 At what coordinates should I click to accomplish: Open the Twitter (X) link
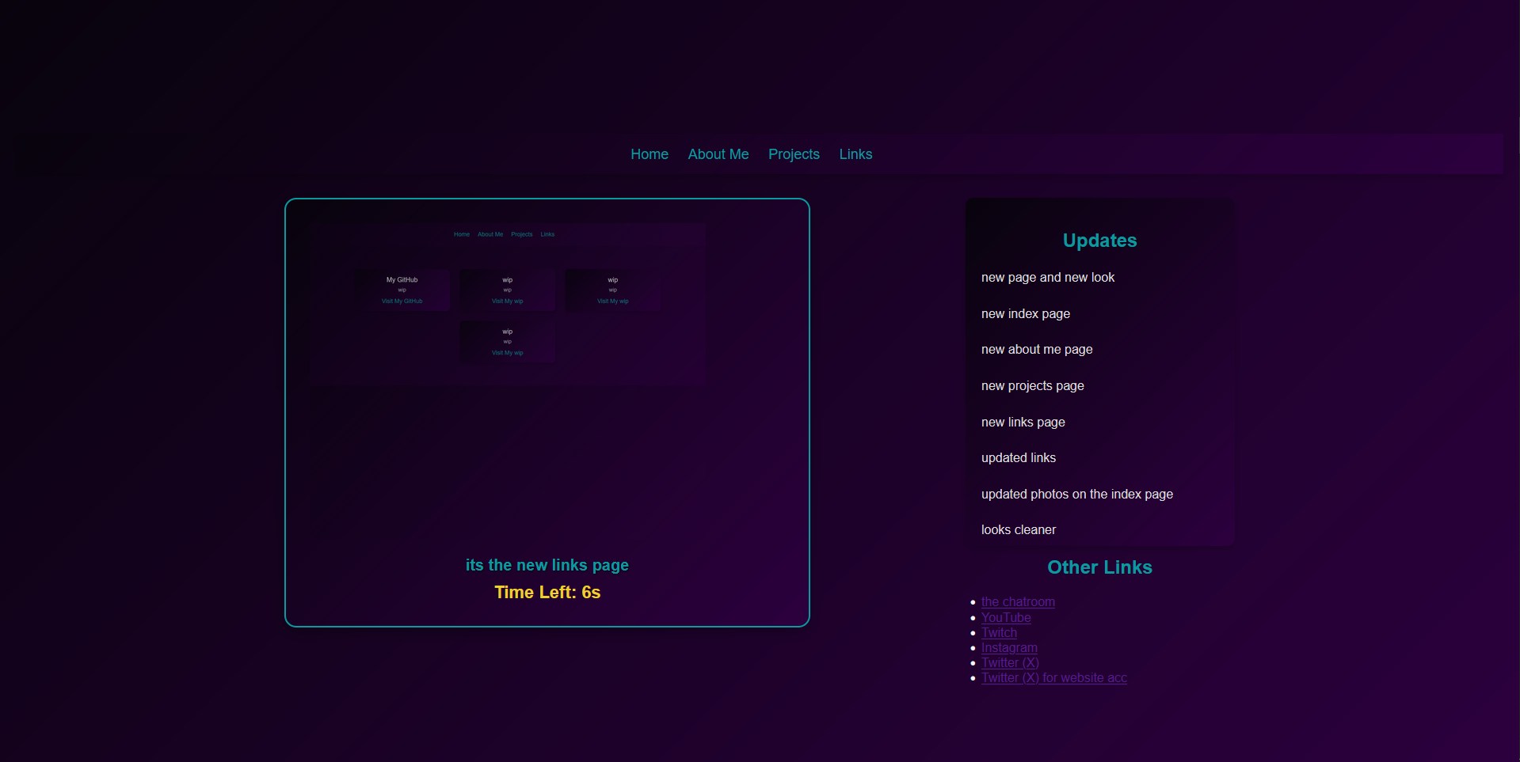[x=1010, y=663]
